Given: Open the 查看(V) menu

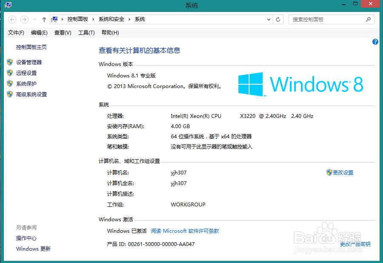Looking at the screenshot, I should point(63,32).
